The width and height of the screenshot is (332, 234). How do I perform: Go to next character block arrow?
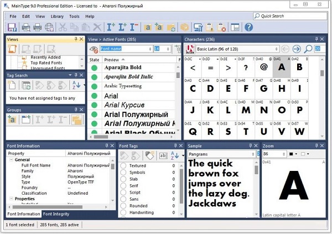click(297, 49)
